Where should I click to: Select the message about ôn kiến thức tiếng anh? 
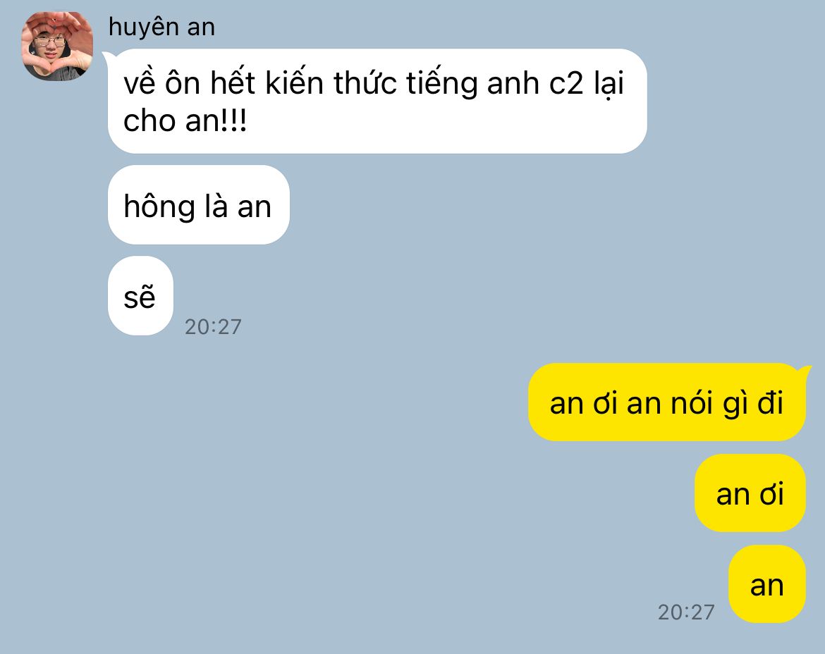[x=377, y=101]
